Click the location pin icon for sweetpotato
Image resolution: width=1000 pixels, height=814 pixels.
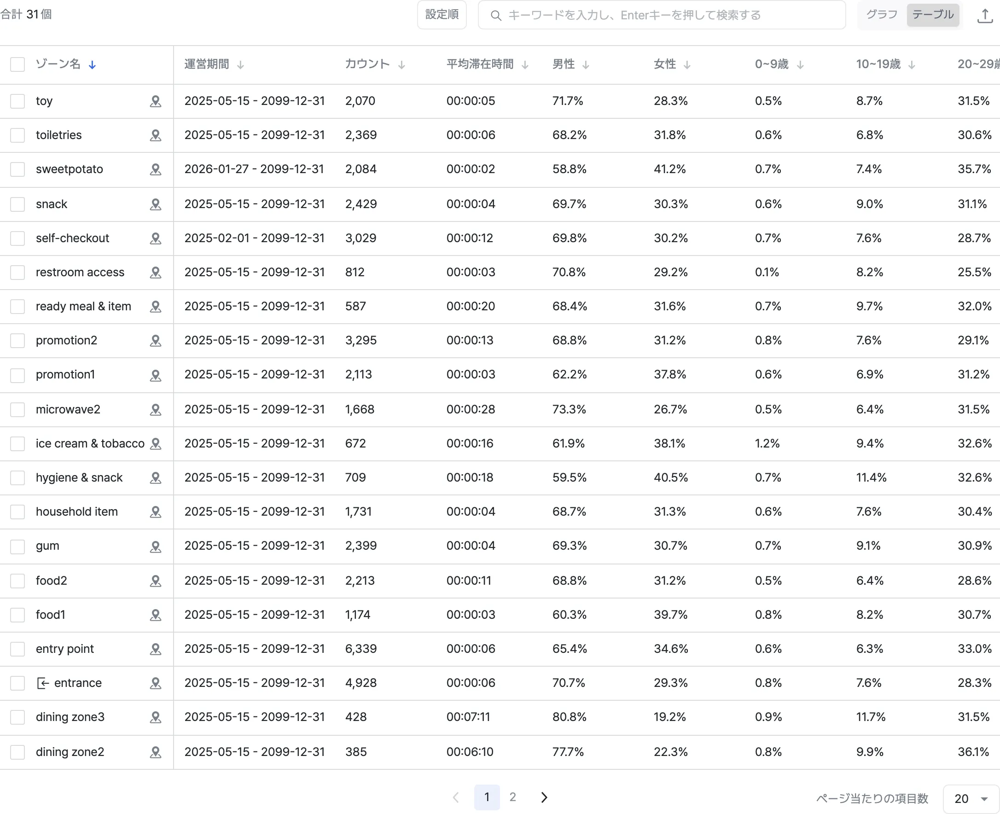[155, 169]
